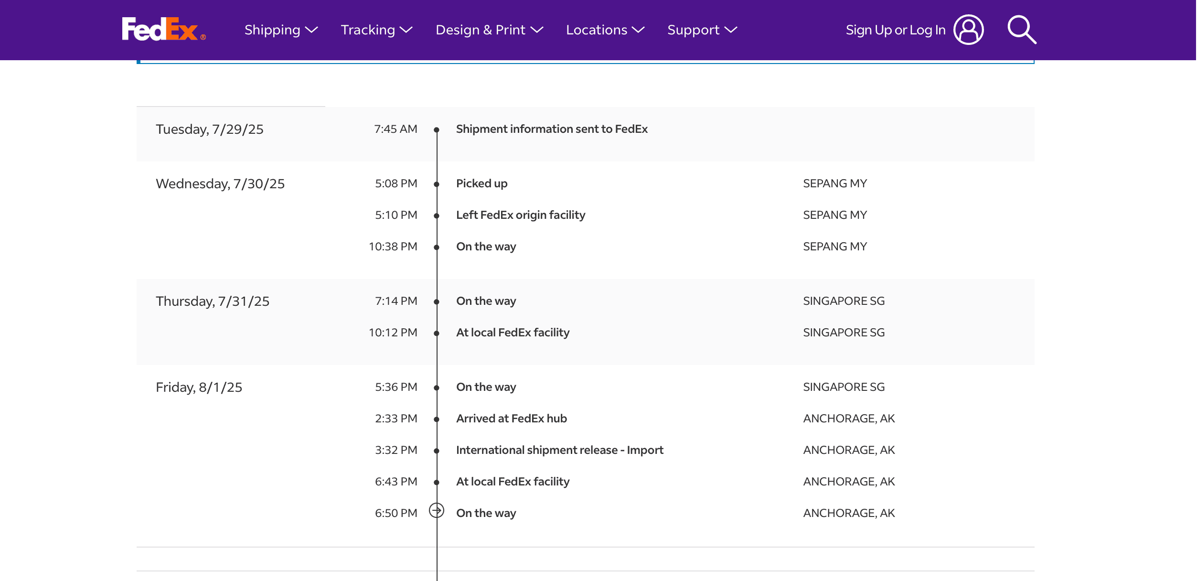Viewport: 1197px width, 581px height.
Task: Click the FedEx logo
Action: (x=163, y=30)
